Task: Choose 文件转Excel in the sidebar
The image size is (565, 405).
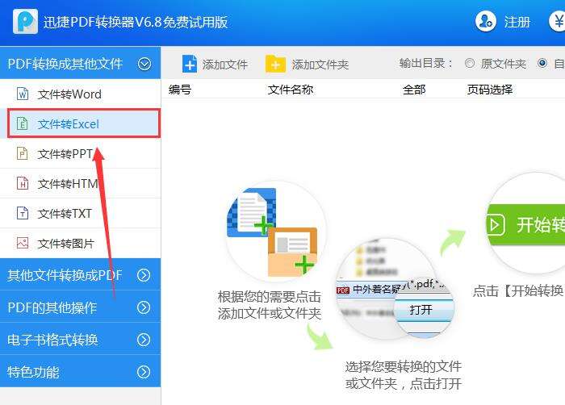Action: click(x=84, y=123)
